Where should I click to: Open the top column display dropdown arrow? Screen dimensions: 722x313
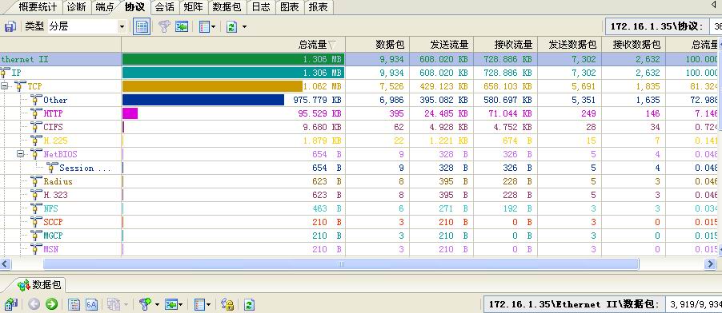pyautogui.click(x=213, y=27)
